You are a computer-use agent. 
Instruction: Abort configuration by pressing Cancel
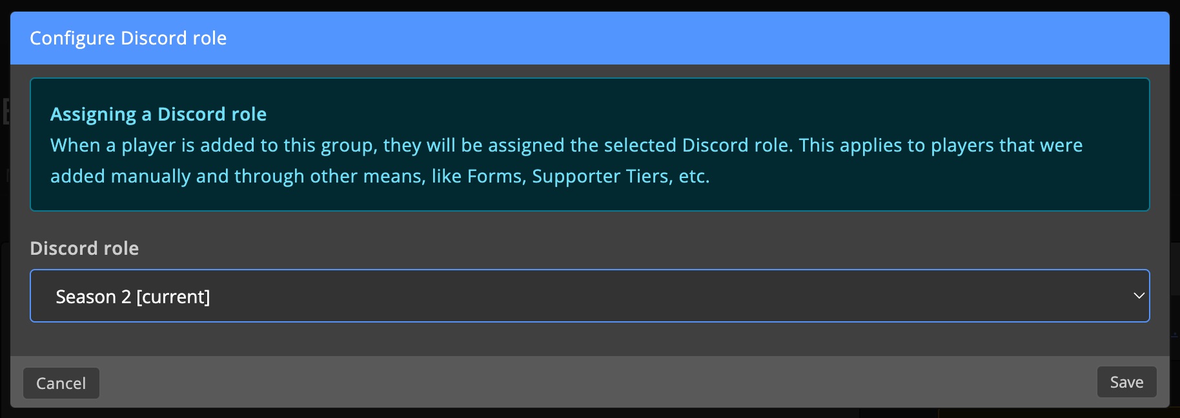61,383
